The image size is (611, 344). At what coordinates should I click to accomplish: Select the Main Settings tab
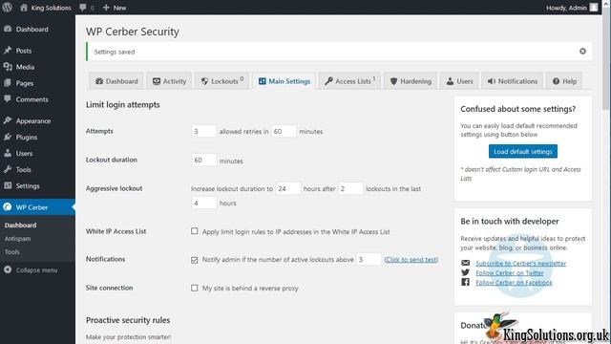[x=284, y=81]
